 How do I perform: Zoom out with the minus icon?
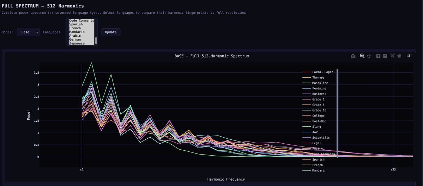(x=385, y=56)
